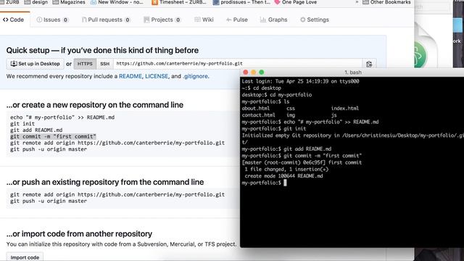Click Set up in Desktop button

[36, 64]
